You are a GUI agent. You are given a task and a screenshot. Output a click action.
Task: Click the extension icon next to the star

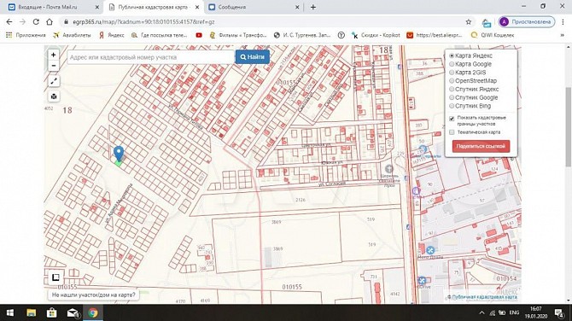[487, 22]
